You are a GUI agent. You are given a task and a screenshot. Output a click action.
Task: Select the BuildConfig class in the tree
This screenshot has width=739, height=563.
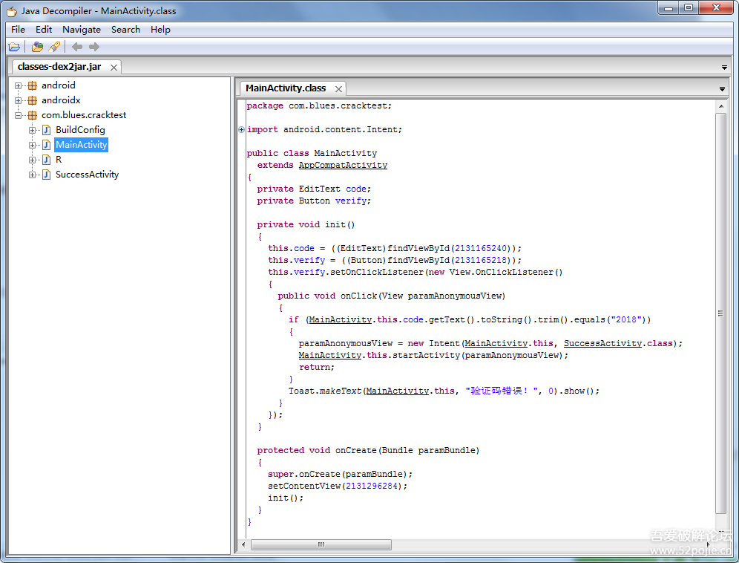pyautogui.click(x=80, y=130)
